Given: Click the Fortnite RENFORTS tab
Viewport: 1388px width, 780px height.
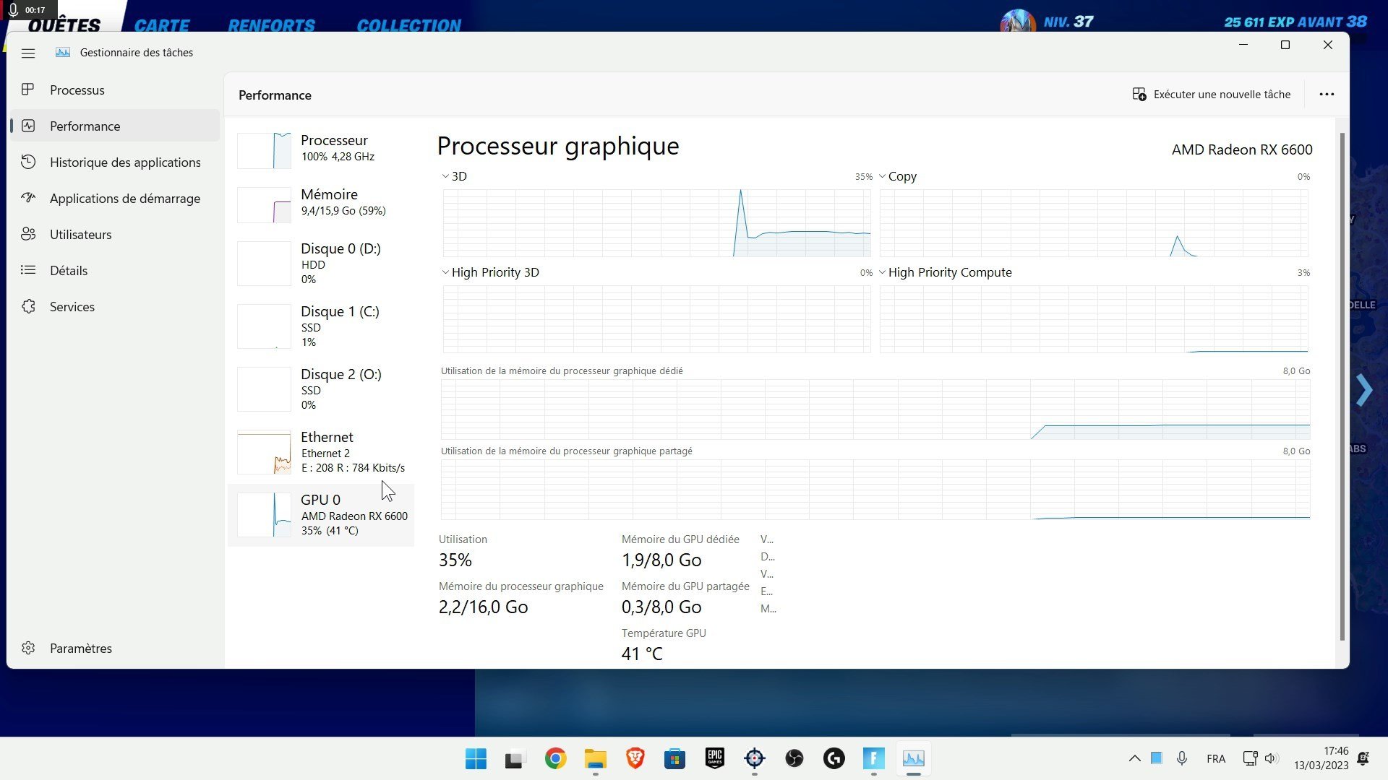Looking at the screenshot, I should (271, 25).
